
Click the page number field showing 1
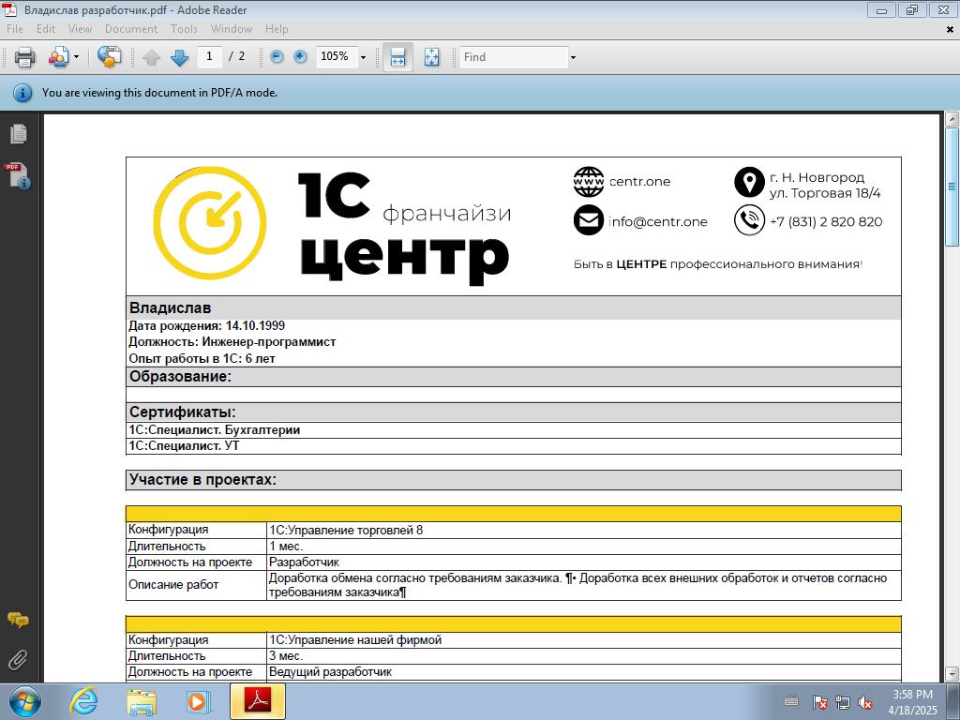pyautogui.click(x=209, y=56)
